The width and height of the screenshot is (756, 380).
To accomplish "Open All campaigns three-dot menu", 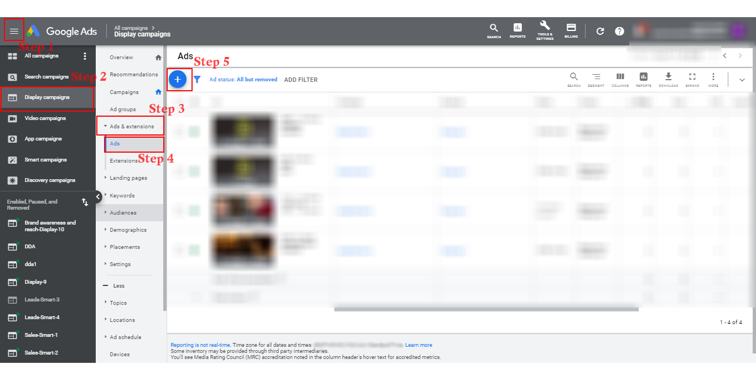I will 85,56.
